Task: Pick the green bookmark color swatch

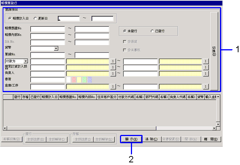Action: pos(84,80)
